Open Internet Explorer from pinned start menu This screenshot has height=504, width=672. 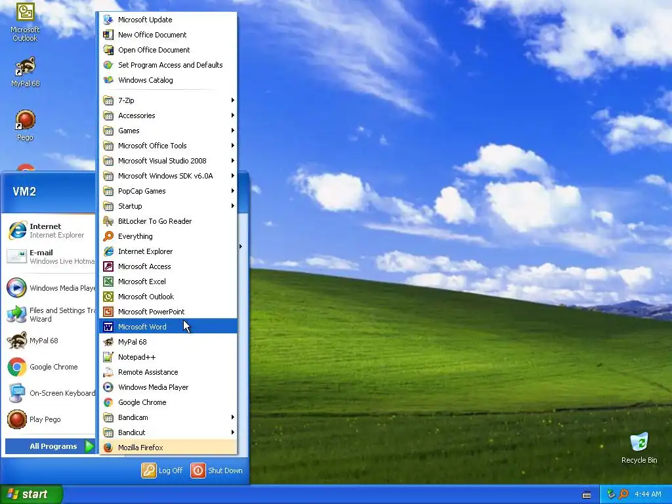(x=50, y=230)
